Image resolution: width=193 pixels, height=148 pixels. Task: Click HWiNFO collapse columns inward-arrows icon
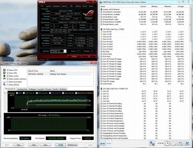pyautogui.click(x=109, y=144)
